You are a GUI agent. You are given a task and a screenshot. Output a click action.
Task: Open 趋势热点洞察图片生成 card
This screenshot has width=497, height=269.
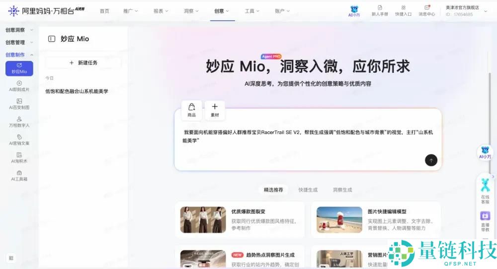(x=240, y=257)
